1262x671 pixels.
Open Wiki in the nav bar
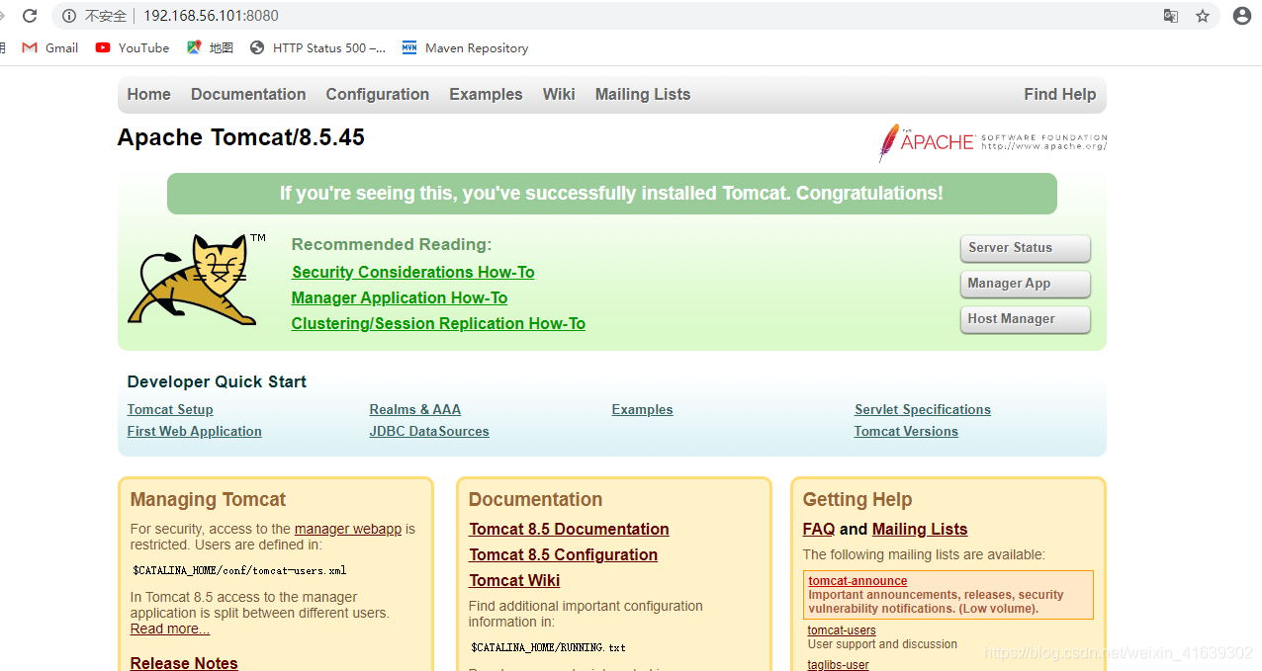point(559,95)
